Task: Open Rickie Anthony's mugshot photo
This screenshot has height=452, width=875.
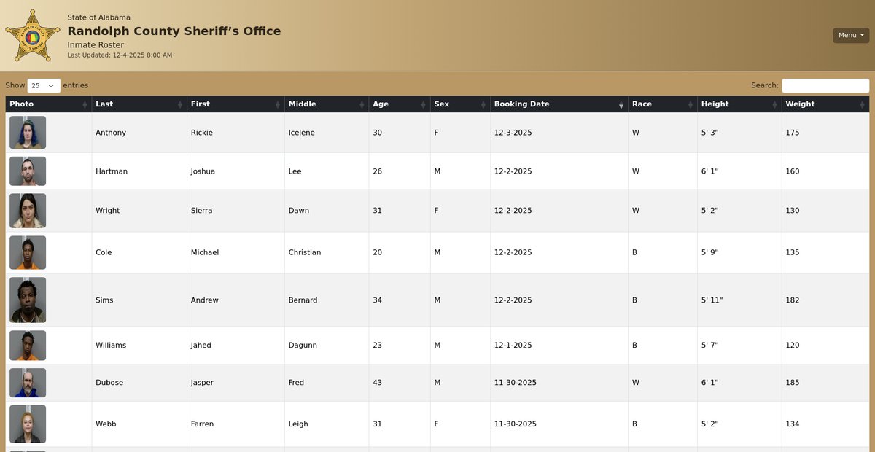Action: point(28,133)
